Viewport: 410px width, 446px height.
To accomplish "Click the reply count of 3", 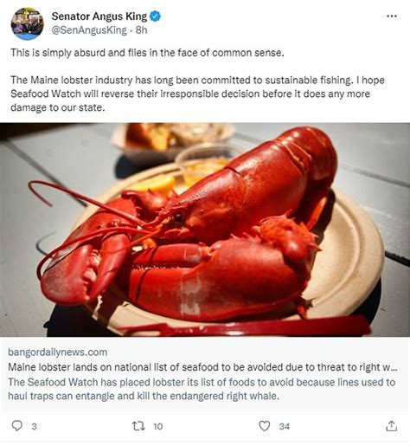I will [34, 426].
